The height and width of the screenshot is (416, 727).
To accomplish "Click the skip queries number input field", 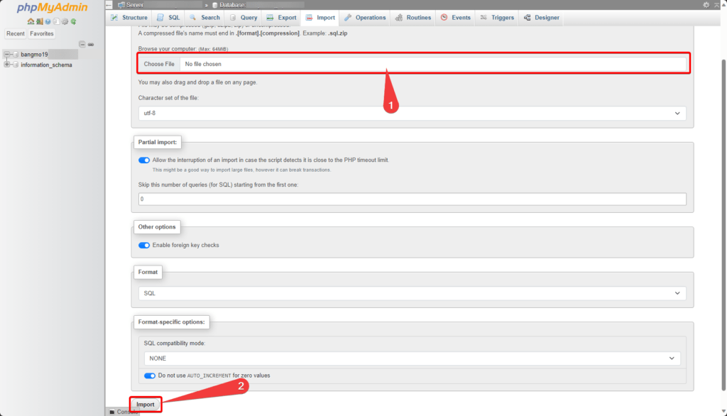I will coord(412,199).
